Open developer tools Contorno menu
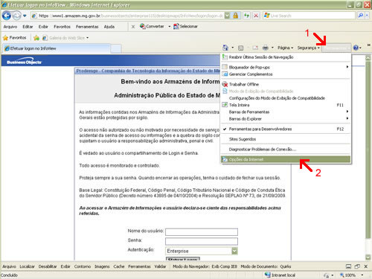 click(x=83, y=266)
